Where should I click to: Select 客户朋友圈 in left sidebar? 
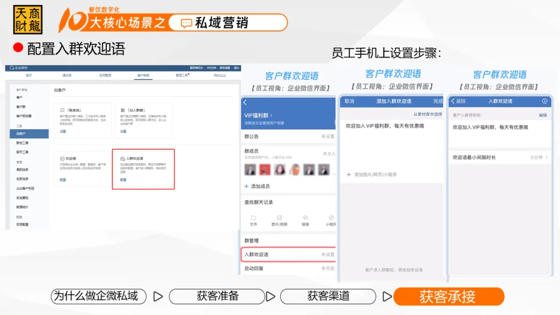click(x=24, y=116)
